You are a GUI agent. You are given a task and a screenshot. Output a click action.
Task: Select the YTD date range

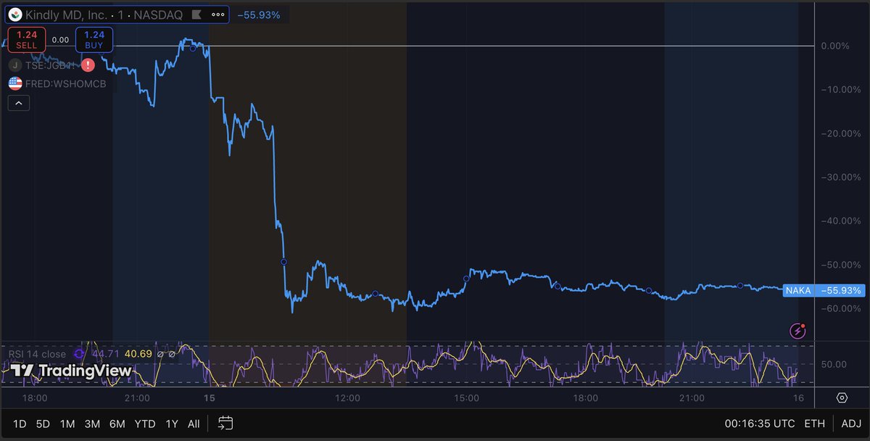pyautogui.click(x=145, y=423)
